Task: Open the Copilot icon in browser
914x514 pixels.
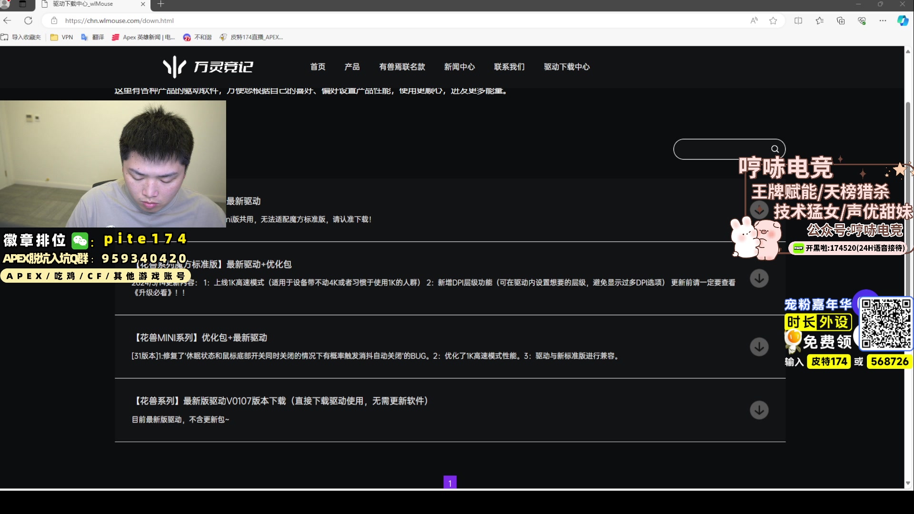Action: pyautogui.click(x=903, y=20)
